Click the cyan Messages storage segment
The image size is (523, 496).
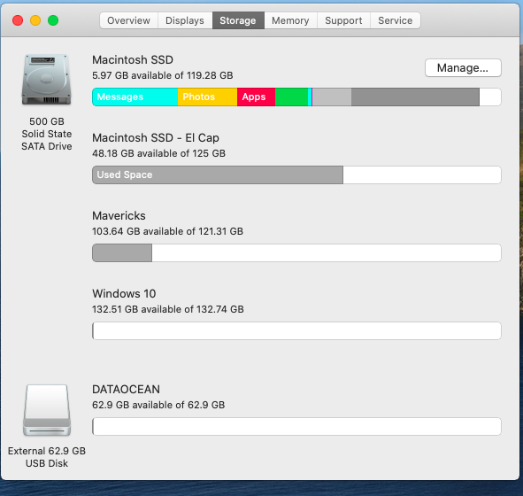click(135, 97)
